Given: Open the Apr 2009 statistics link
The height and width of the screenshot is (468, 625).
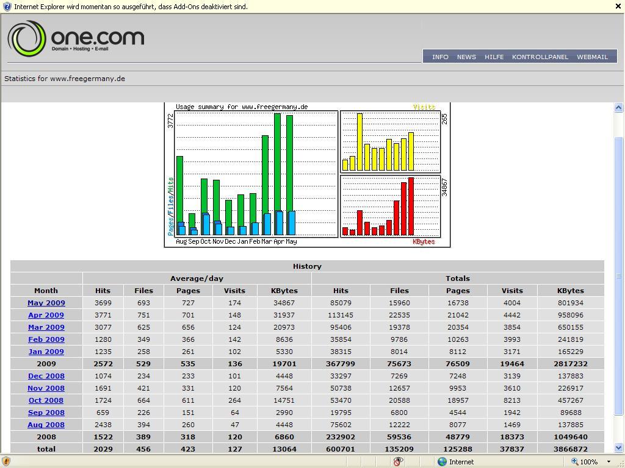Looking at the screenshot, I should point(46,315).
